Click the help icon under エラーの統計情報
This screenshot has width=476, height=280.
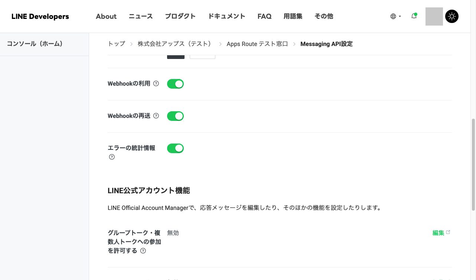coord(112,157)
